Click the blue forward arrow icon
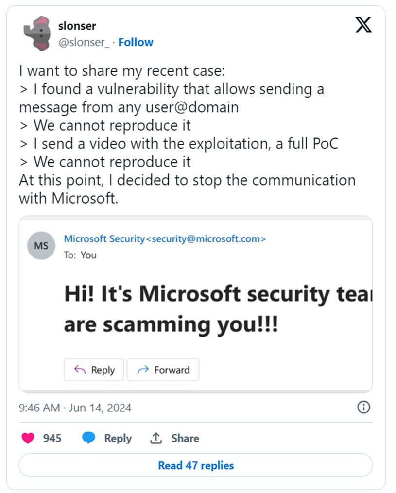 (143, 370)
